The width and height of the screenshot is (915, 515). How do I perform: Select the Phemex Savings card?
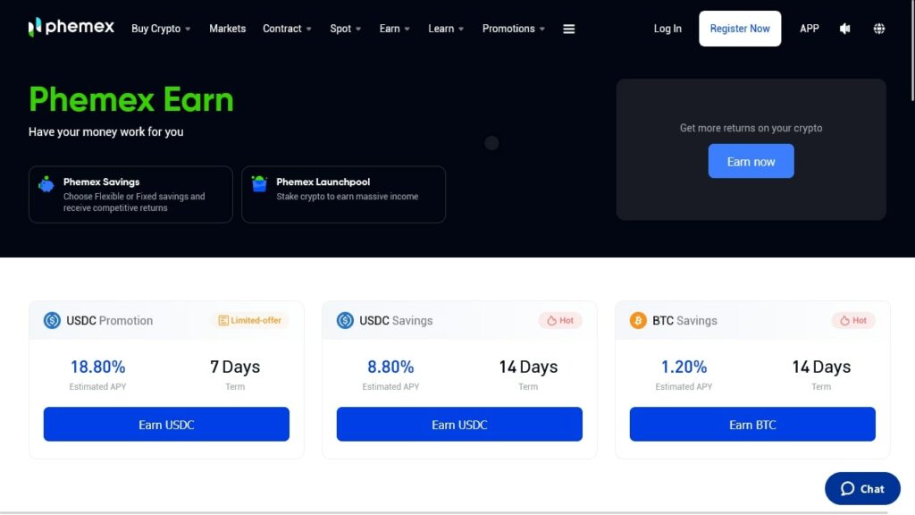[x=130, y=194]
